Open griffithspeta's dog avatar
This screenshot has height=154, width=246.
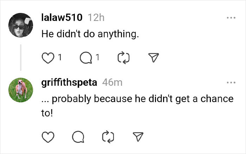click(x=21, y=90)
